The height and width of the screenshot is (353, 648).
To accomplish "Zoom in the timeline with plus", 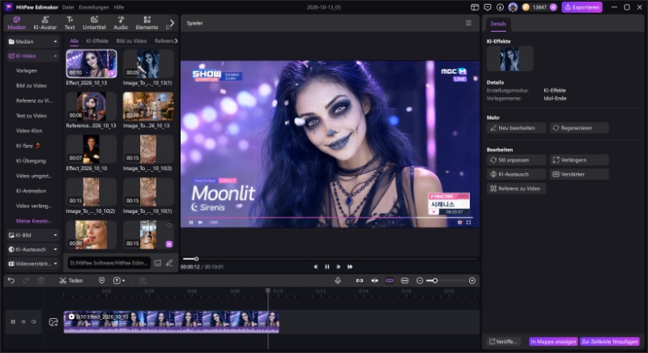I will (472, 281).
